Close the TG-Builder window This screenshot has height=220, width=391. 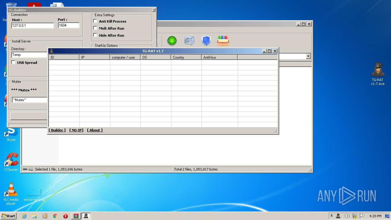(x=154, y=10)
